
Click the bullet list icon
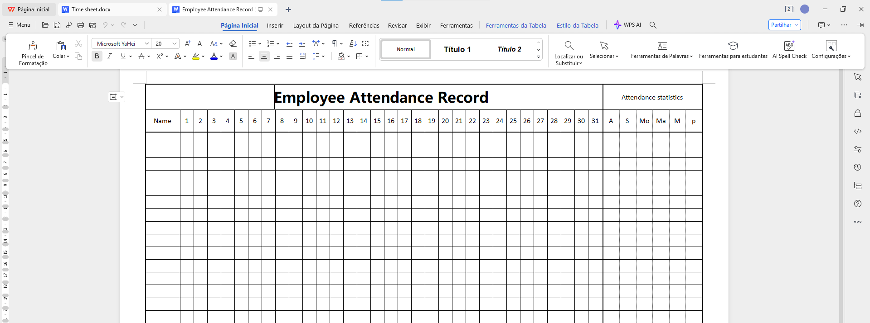click(x=253, y=43)
